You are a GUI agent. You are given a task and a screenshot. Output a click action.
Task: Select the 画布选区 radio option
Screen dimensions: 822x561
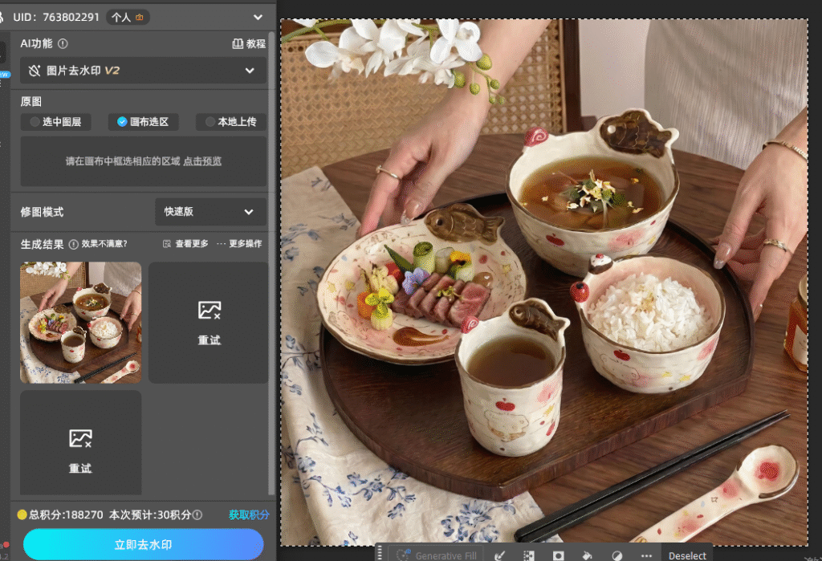pos(143,122)
